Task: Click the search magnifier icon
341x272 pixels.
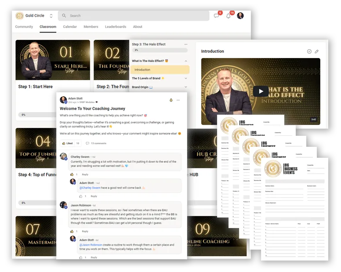Action: coord(64,15)
